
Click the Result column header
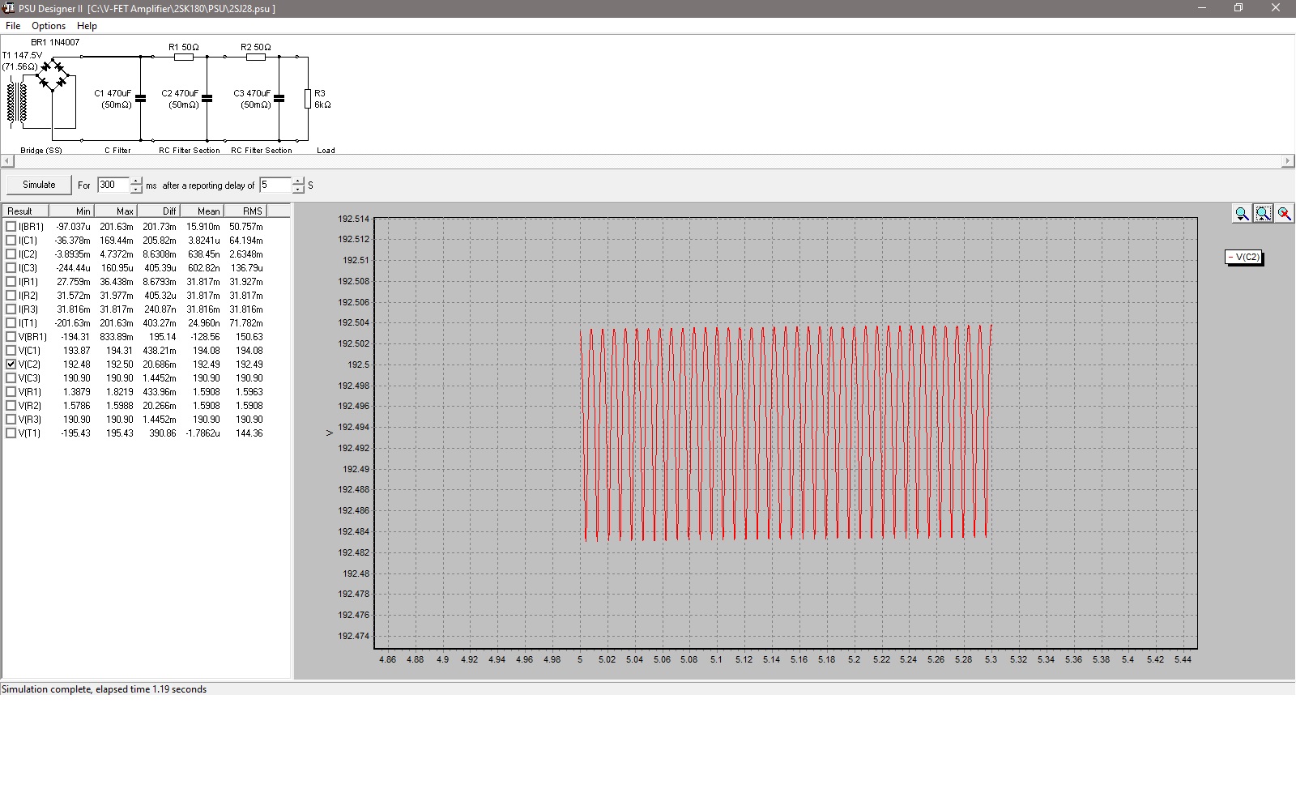(26, 211)
